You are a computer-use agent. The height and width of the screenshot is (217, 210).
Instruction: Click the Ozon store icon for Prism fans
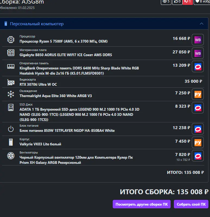(198, 156)
